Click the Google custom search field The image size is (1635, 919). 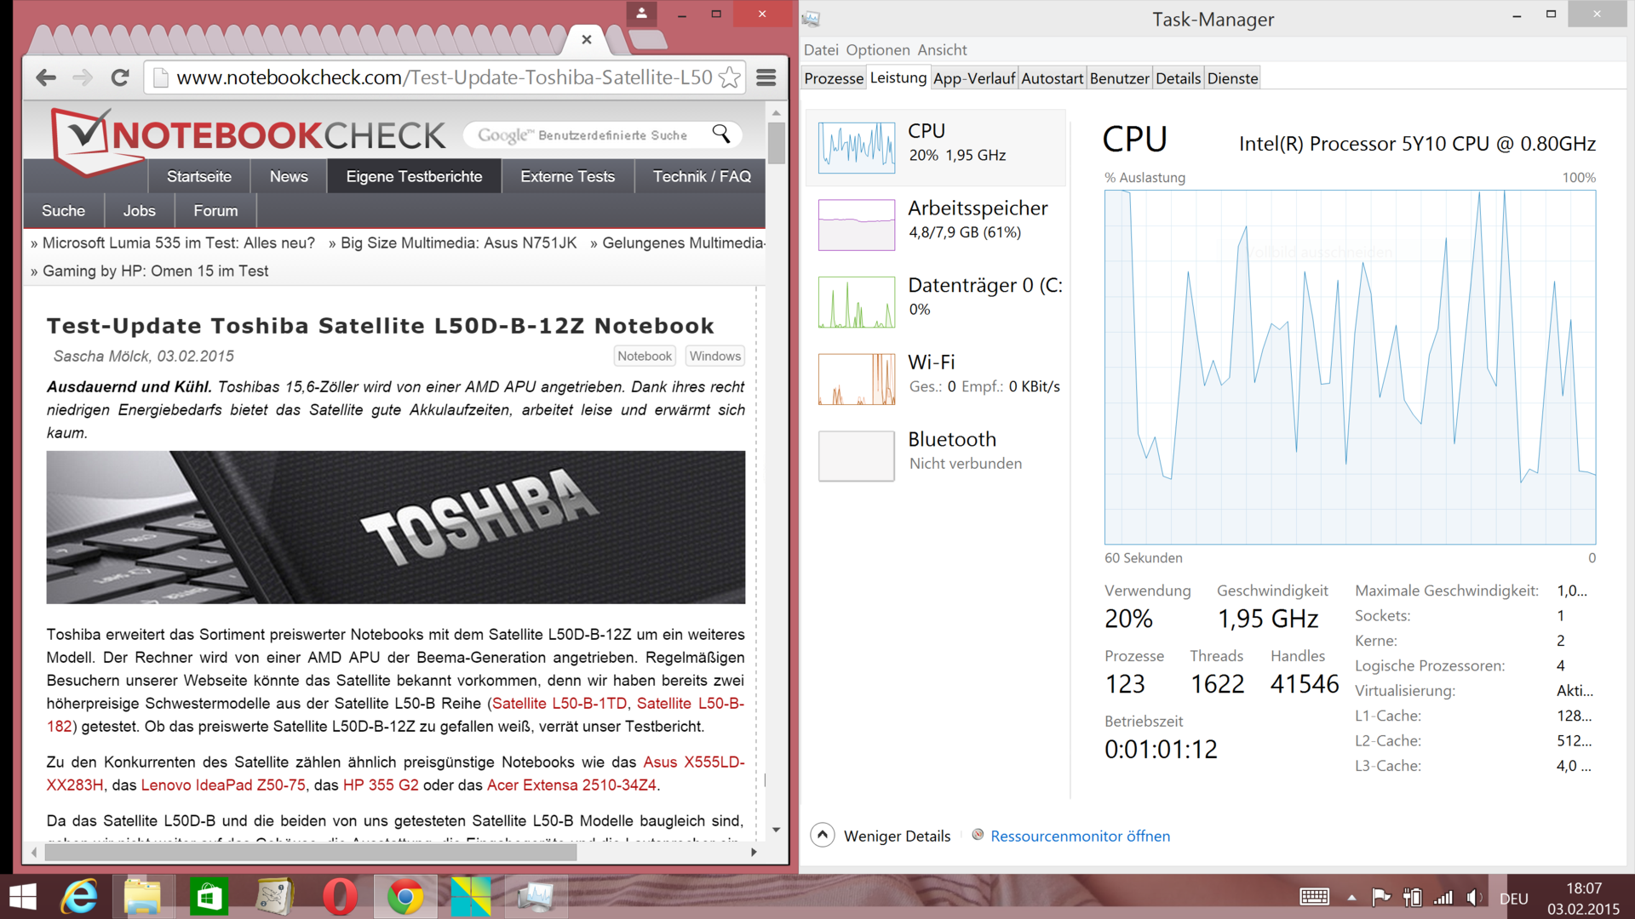(588, 135)
